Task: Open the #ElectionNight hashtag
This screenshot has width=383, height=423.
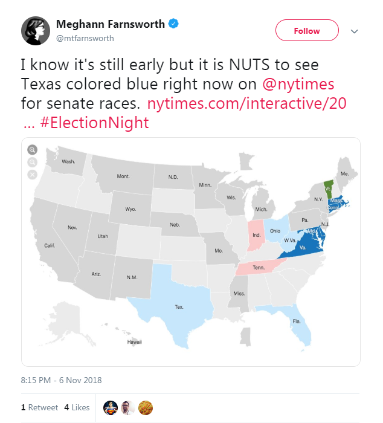Action: point(94,123)
